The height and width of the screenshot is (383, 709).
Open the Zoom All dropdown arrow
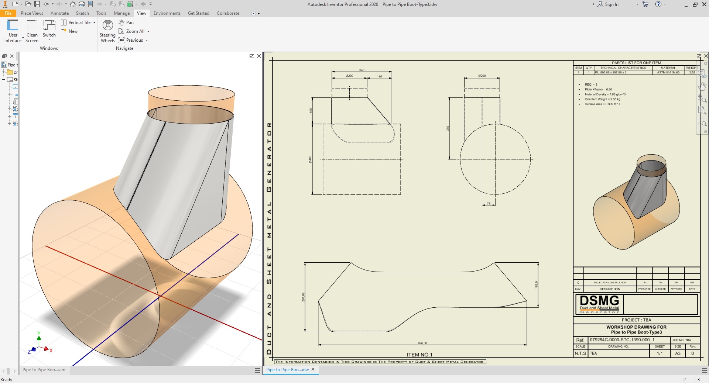click(x=148, y=31)
